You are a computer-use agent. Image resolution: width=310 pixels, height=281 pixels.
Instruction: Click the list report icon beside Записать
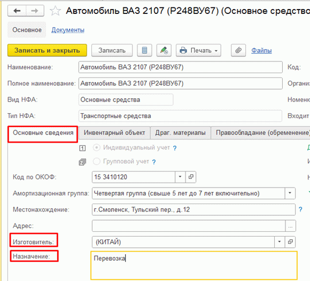point(144,50)
